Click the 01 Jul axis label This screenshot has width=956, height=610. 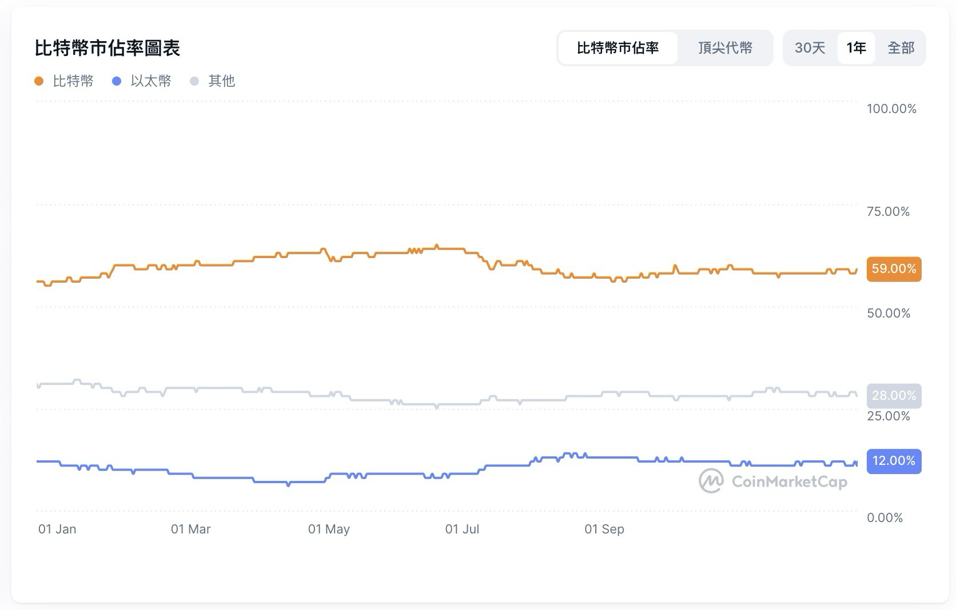pos(461,529)
